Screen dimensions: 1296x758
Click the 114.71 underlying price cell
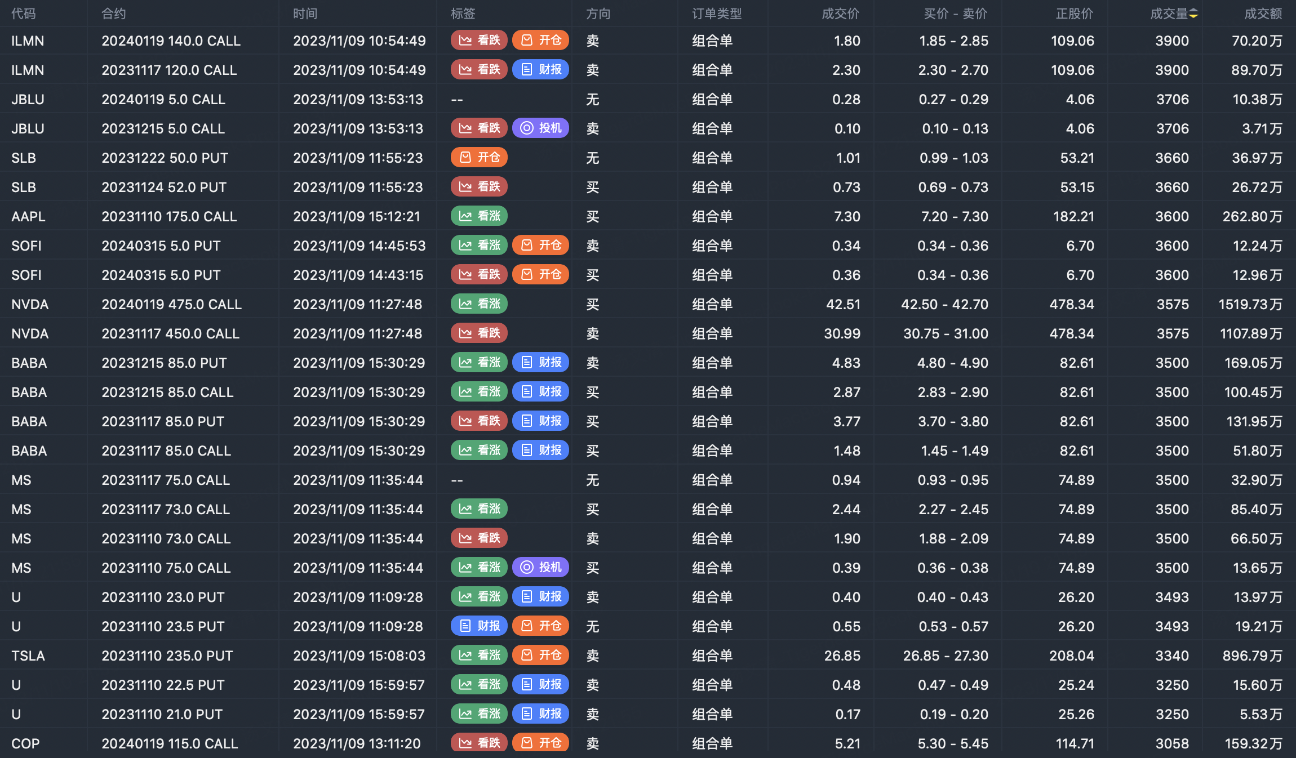tap(1075, 743)
